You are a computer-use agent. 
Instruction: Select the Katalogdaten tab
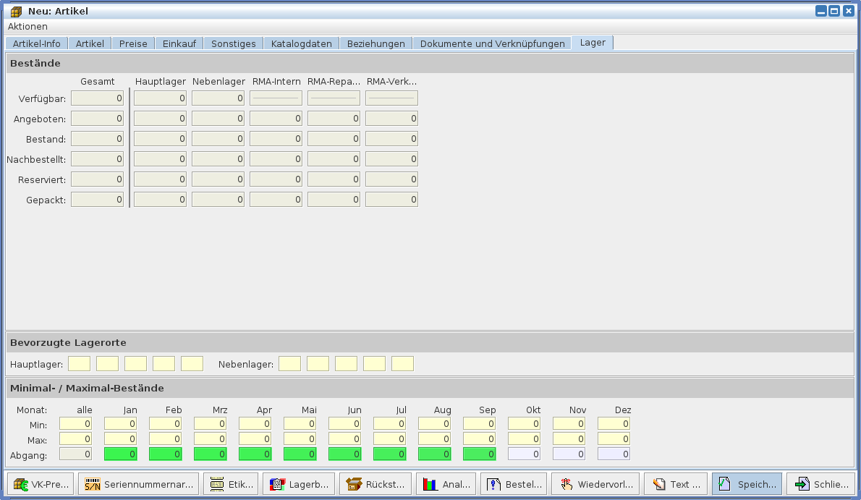301,43
